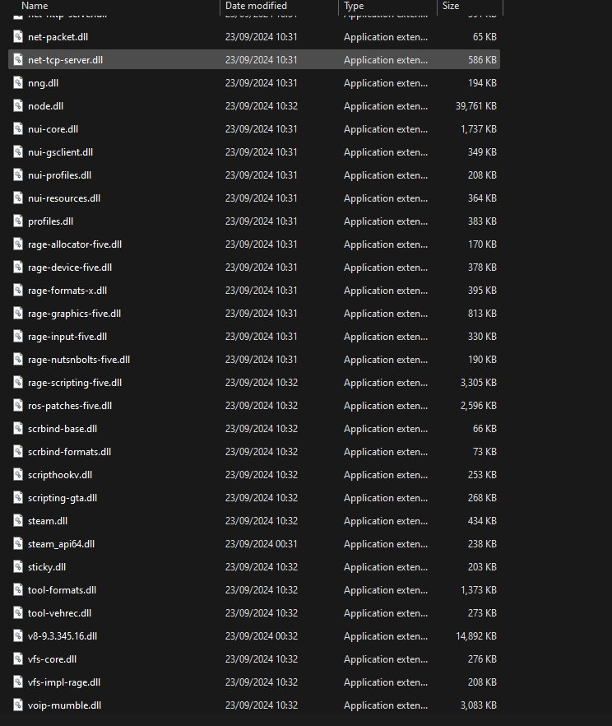Click the vfs-core.dll file icon
The height and width of the screenshot is (726, 612).
tap(18, 659)
